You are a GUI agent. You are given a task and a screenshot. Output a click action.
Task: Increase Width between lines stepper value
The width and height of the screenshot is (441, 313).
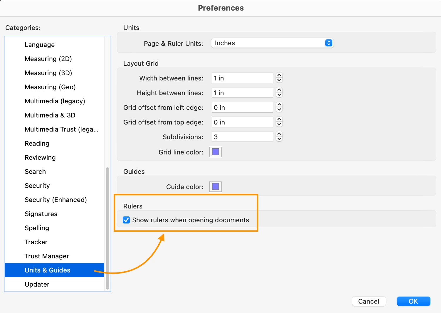pyautogui.click(x=279, y=75)
